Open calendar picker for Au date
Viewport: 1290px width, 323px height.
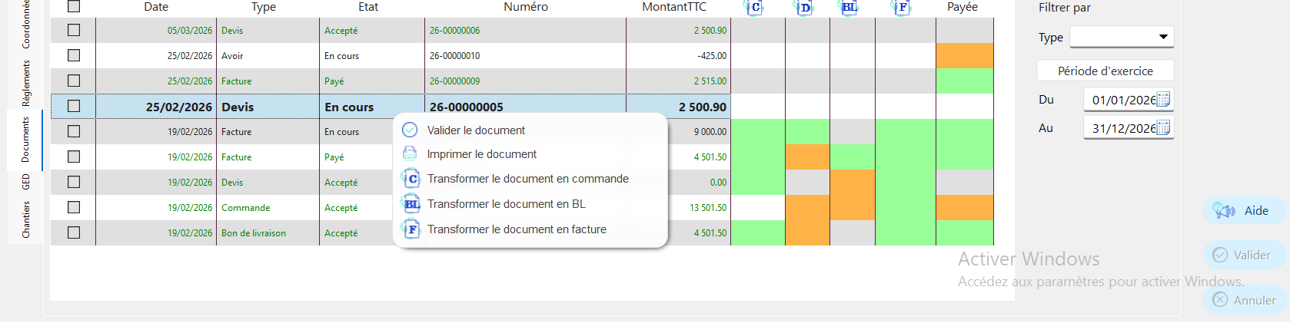pyautogui.click(x=1164, y=128)
